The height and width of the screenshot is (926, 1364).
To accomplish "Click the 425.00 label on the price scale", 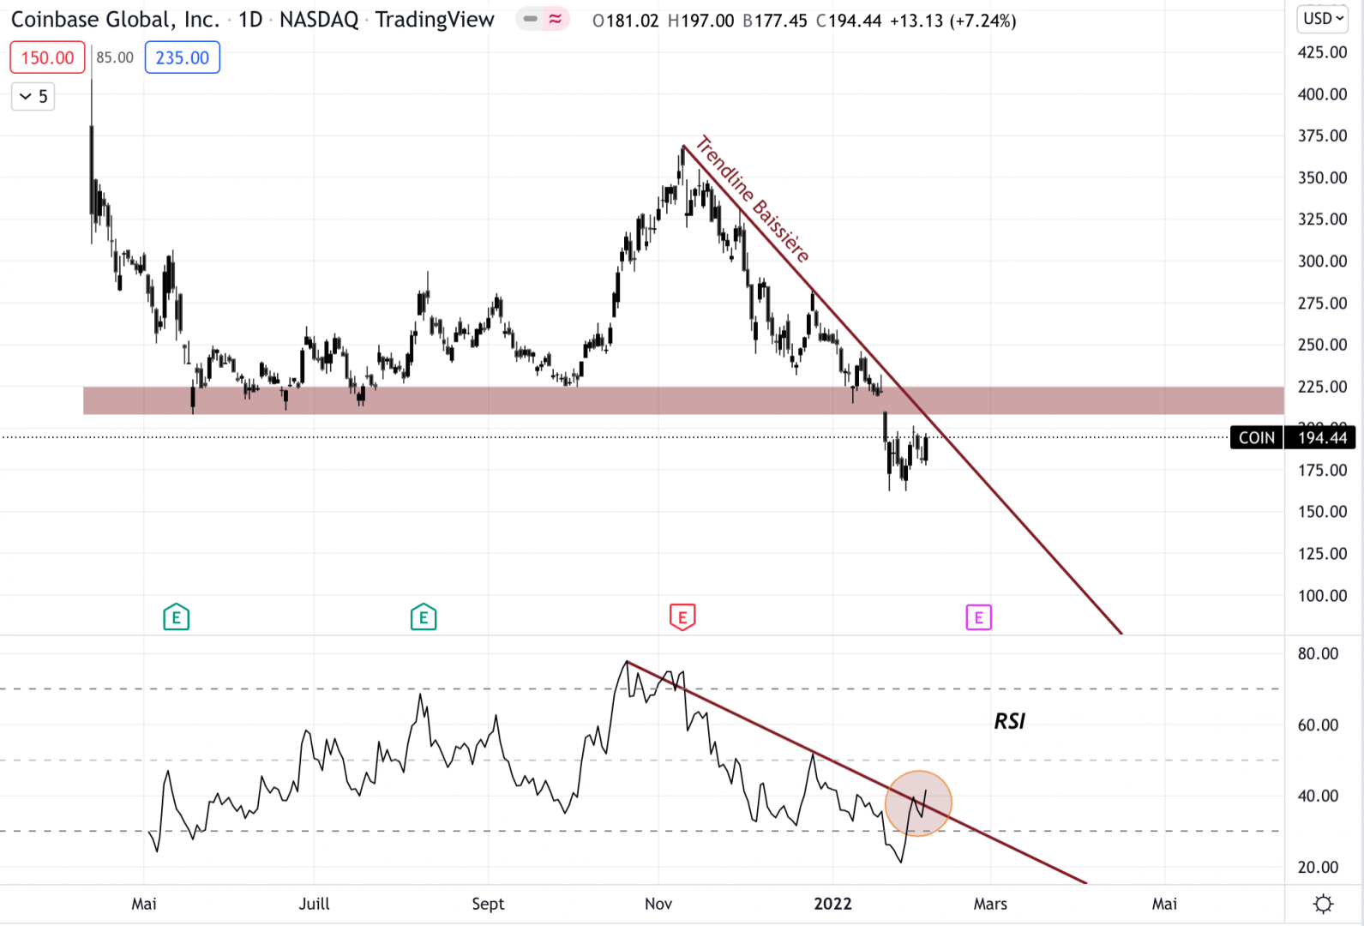I will pos(1322,52).
